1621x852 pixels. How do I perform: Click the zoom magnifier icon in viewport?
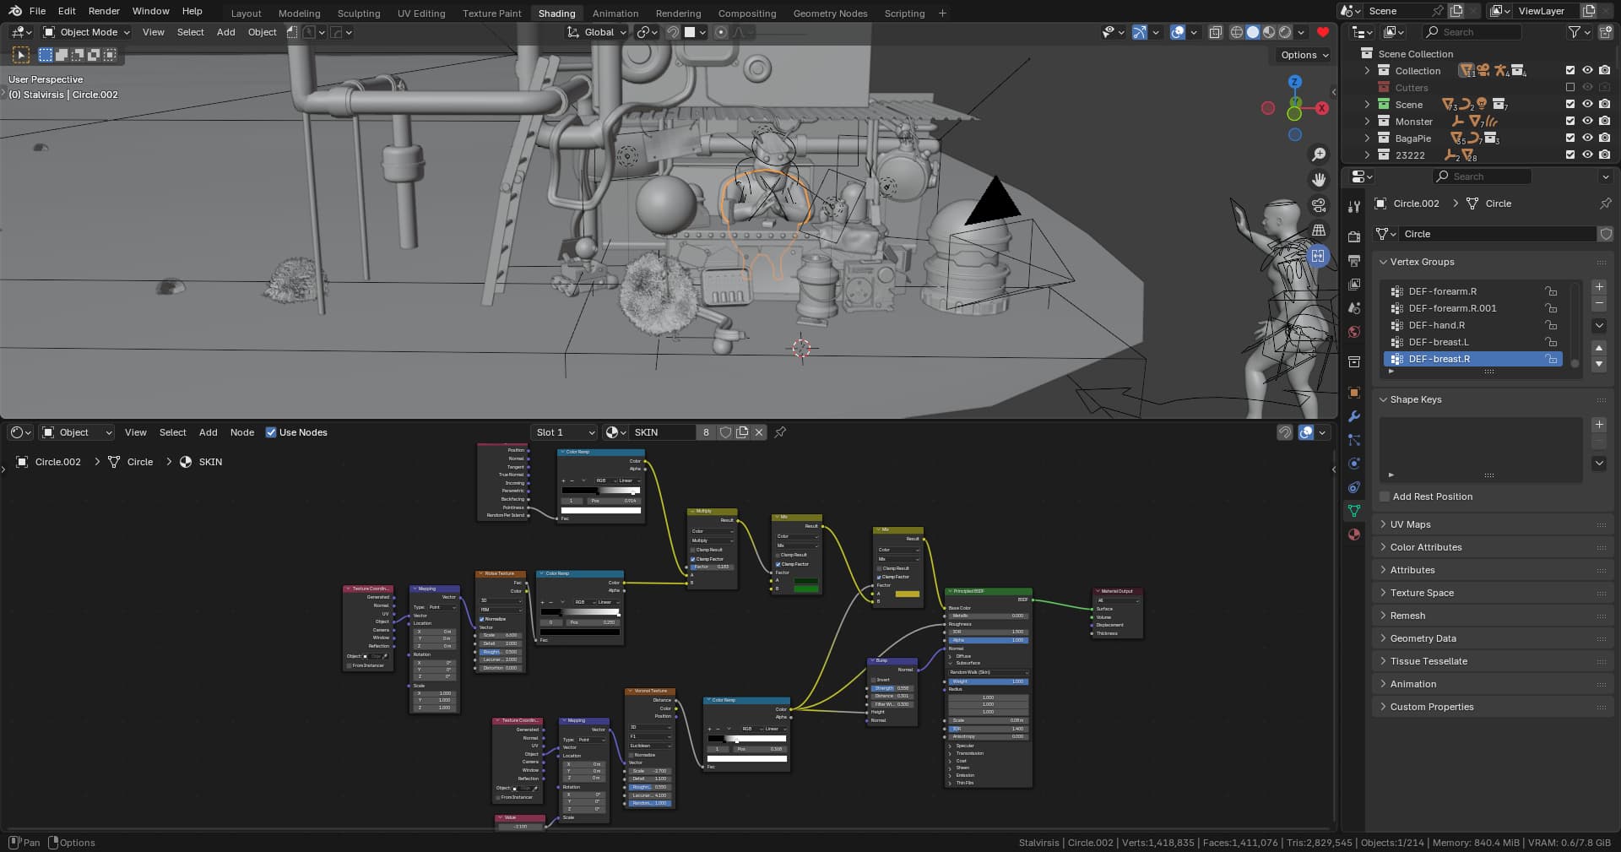1318,155
